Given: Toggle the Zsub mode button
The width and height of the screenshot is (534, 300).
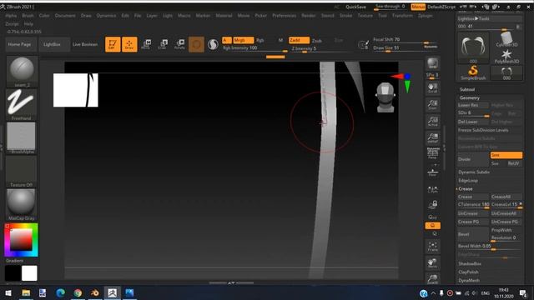Looking at the screenshot, I should coord(317,41).
